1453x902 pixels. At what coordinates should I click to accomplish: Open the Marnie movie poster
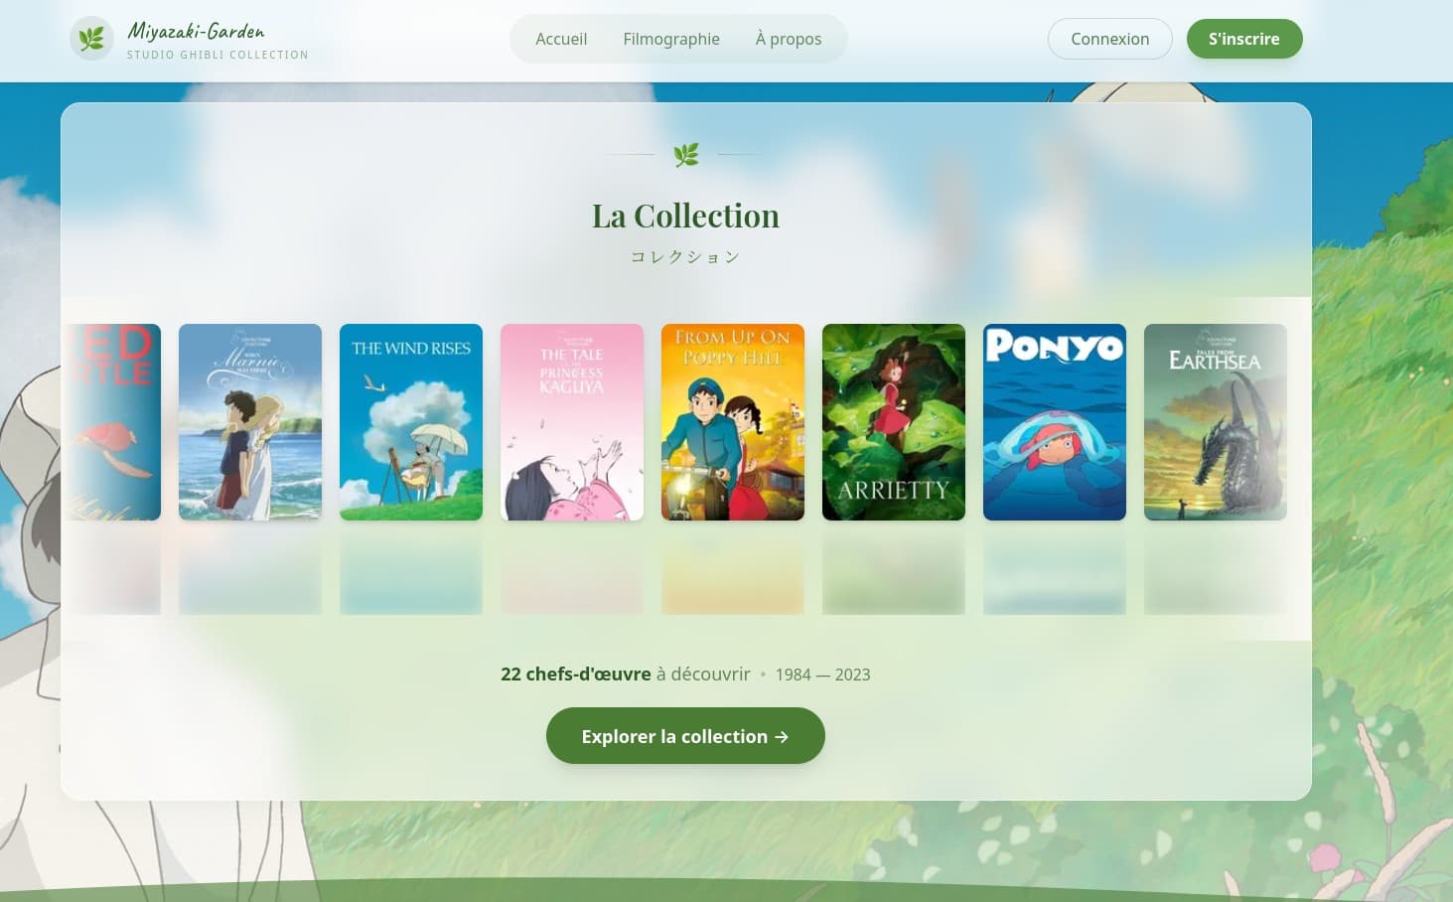(x=250, y=422)
